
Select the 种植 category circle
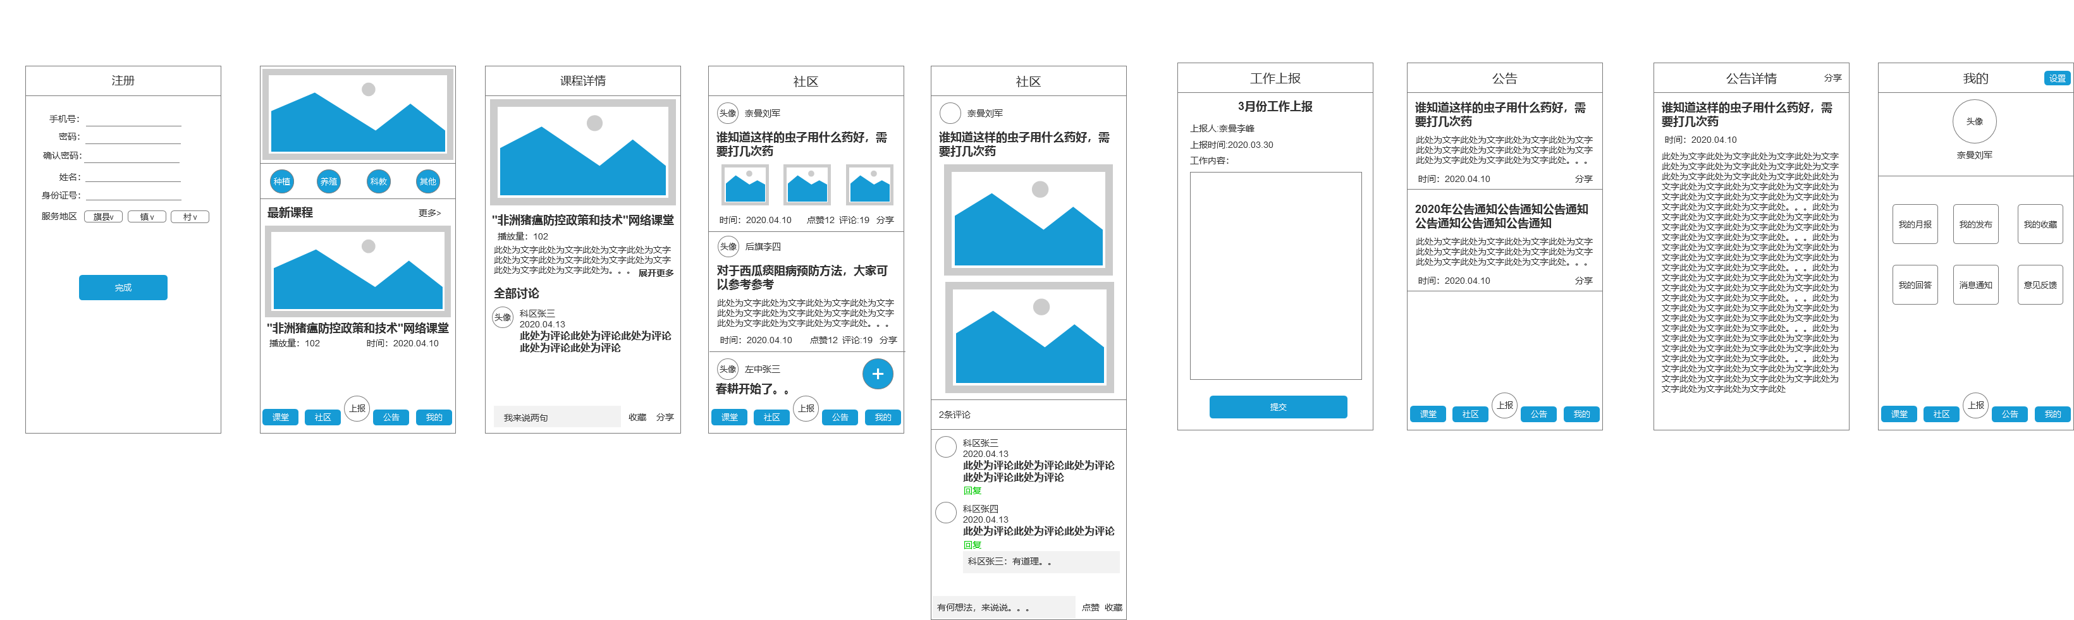281,182
